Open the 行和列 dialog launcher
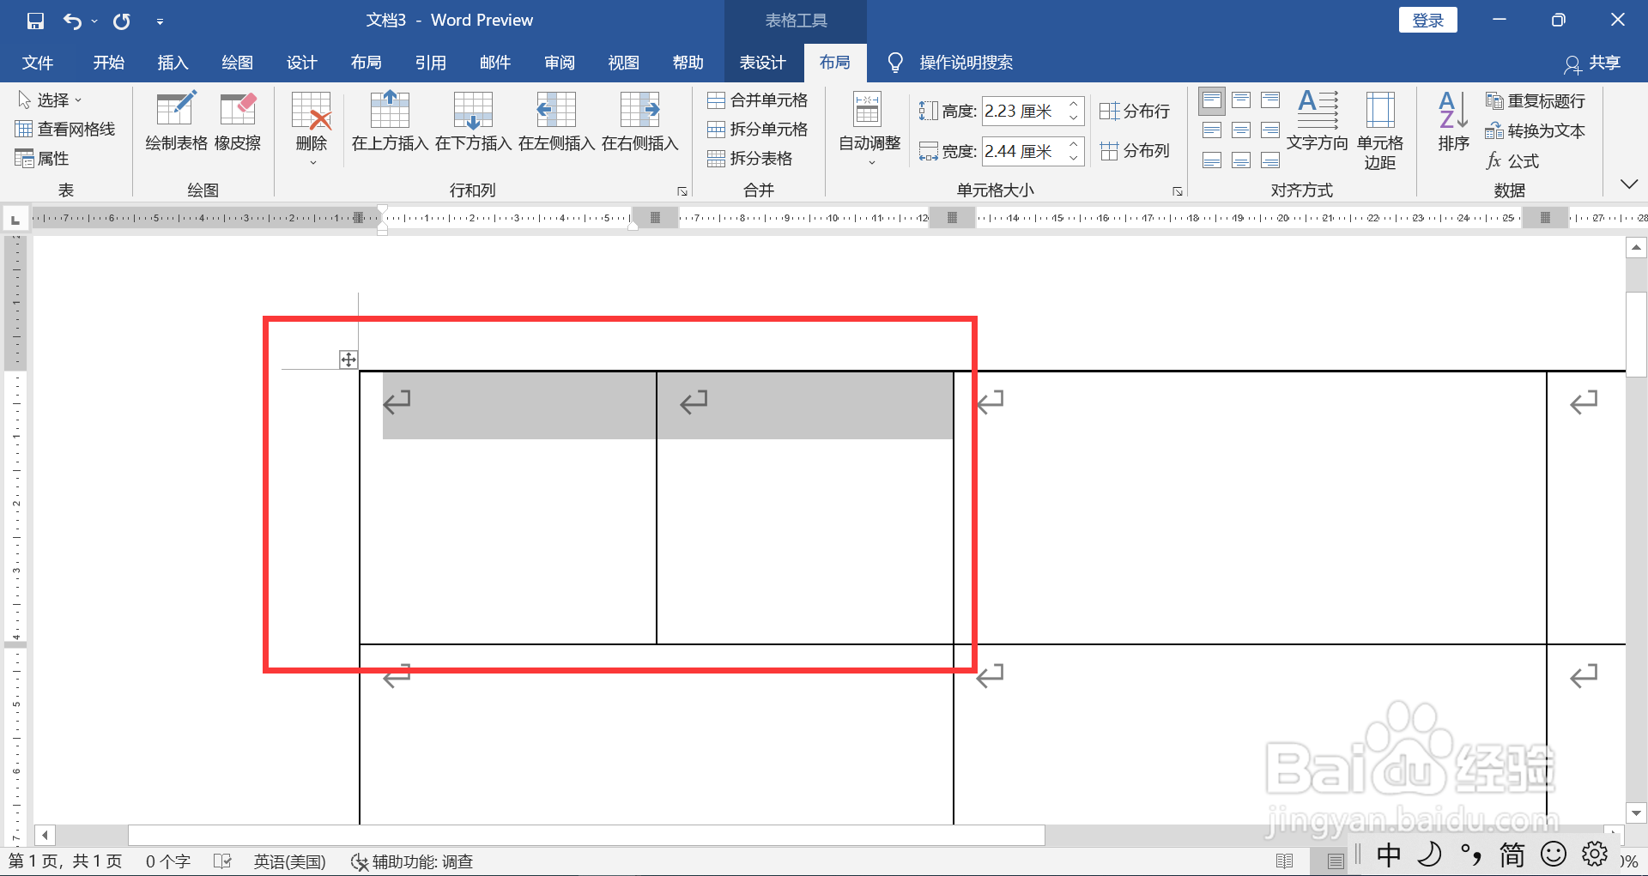This screenshot has height=876, width=1648. coord(682,191)
